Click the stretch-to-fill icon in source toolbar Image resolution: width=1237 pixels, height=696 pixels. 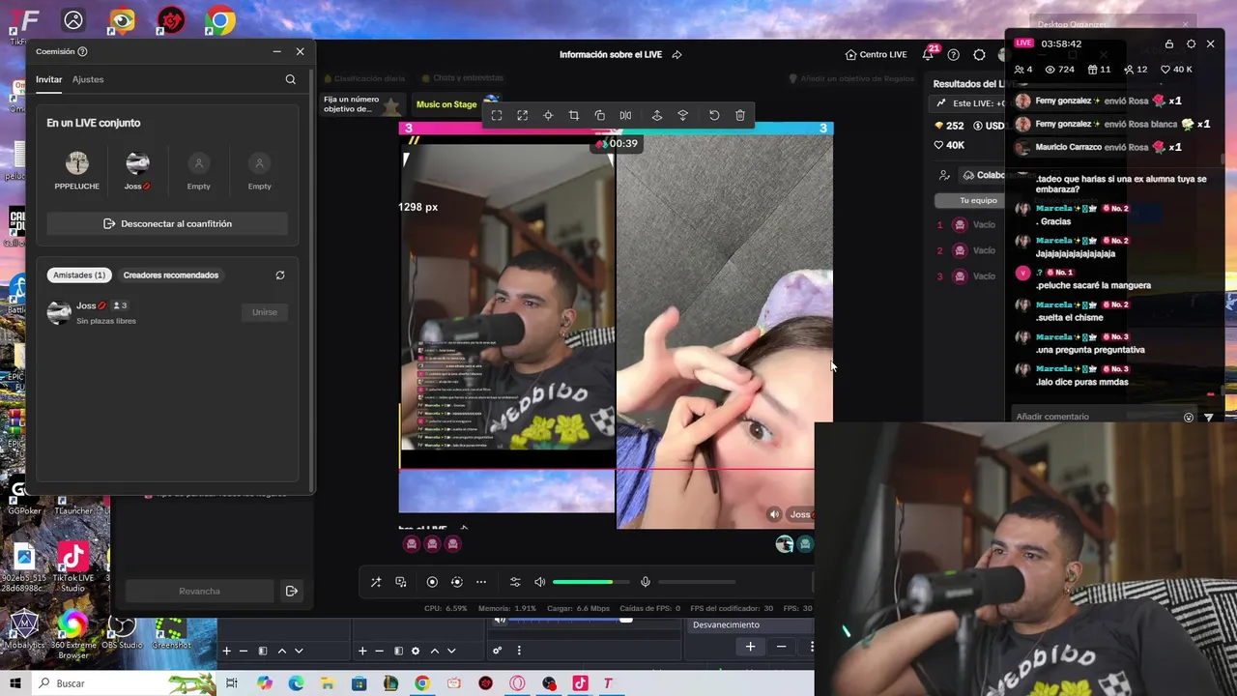coord(522,115)
